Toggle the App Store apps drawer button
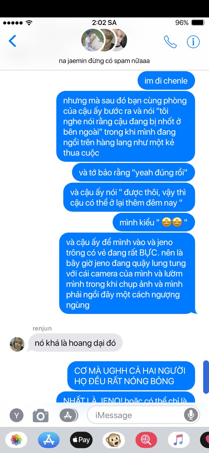Image resolution: width=209 pixels, height=453 pixels. [69, 415]
